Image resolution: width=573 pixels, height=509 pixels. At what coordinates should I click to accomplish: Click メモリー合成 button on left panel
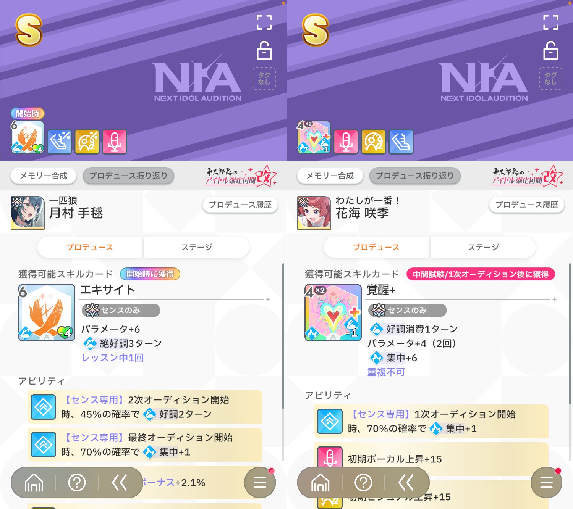pyautogui.click(x=44, y=176)
